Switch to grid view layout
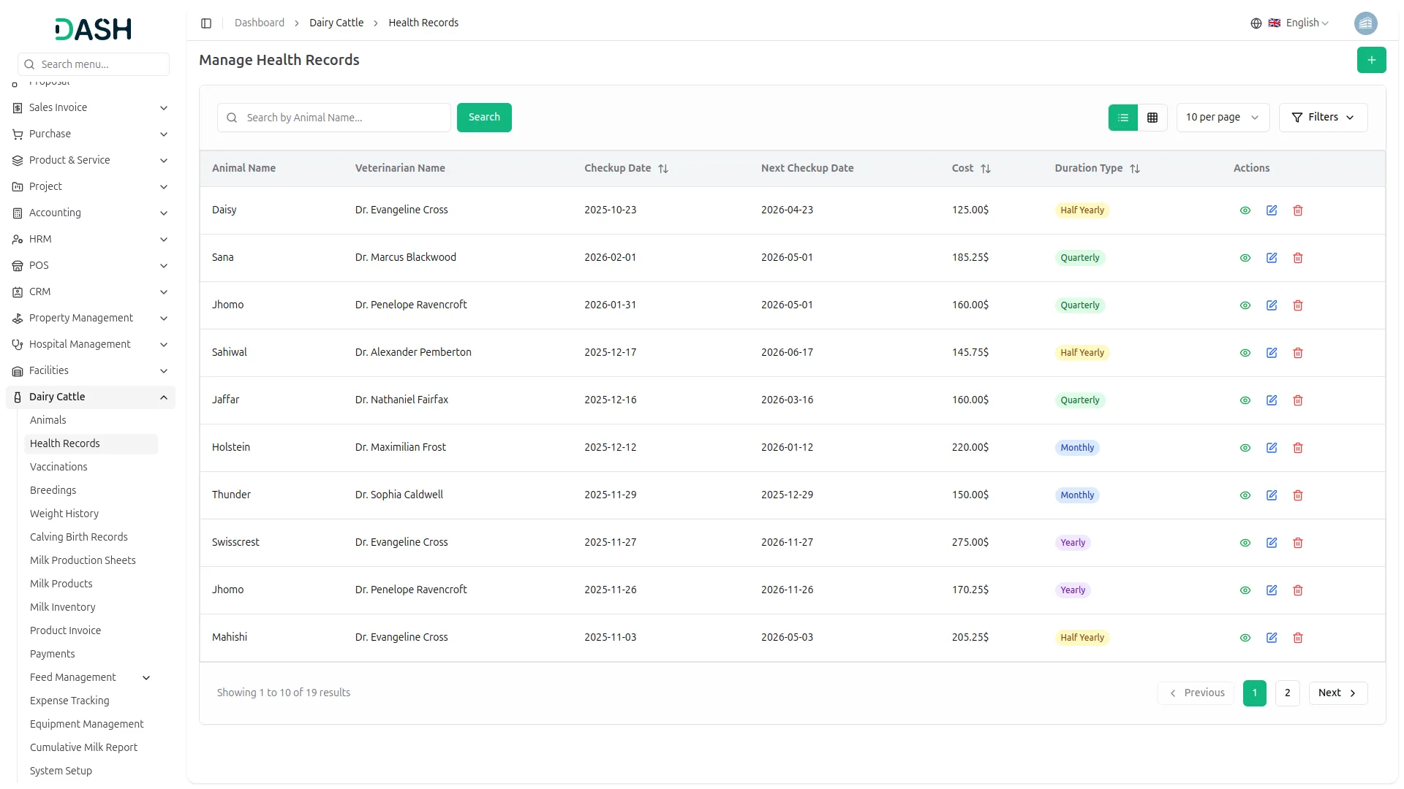The width and height of the screenshot is (1404, 789). point(1152,118)
